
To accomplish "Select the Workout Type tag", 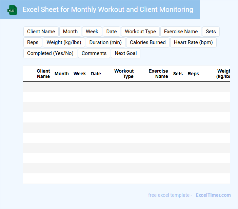I will [140, 32].
